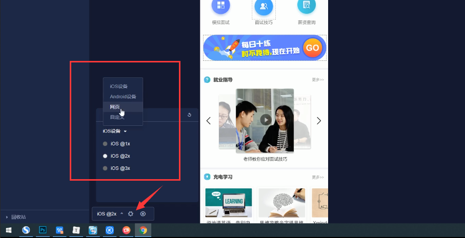This screenshot has width=465, height=238.
Task: Click the 模拟面试 icon
Action: click(x=220, y=6)
